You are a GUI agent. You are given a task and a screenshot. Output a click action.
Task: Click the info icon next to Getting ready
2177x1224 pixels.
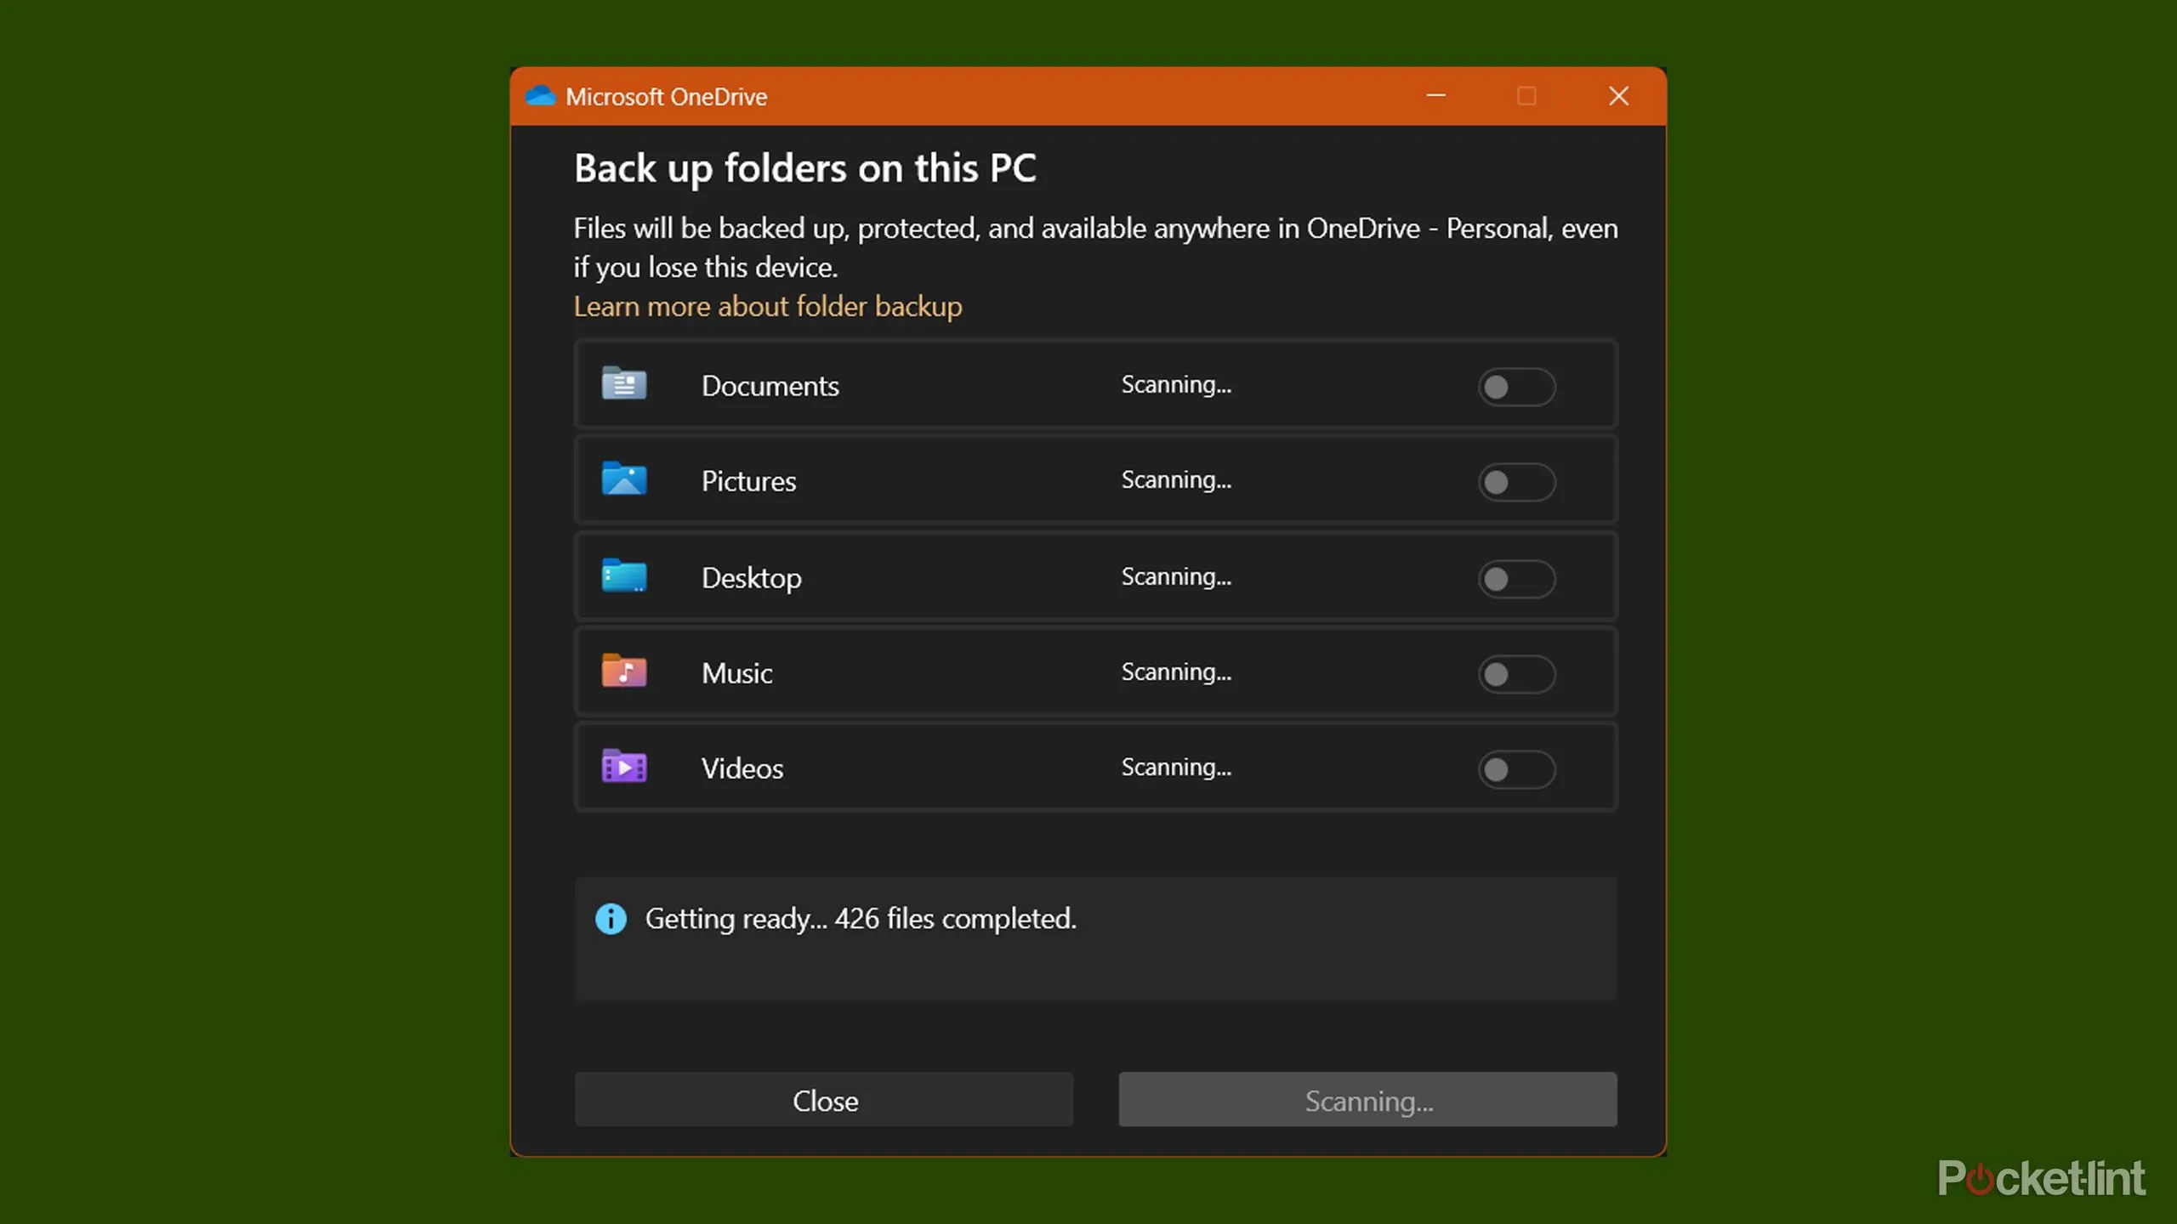610,918
